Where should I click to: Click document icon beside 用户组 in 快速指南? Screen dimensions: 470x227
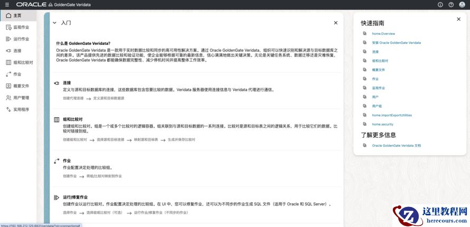[365, 106]
